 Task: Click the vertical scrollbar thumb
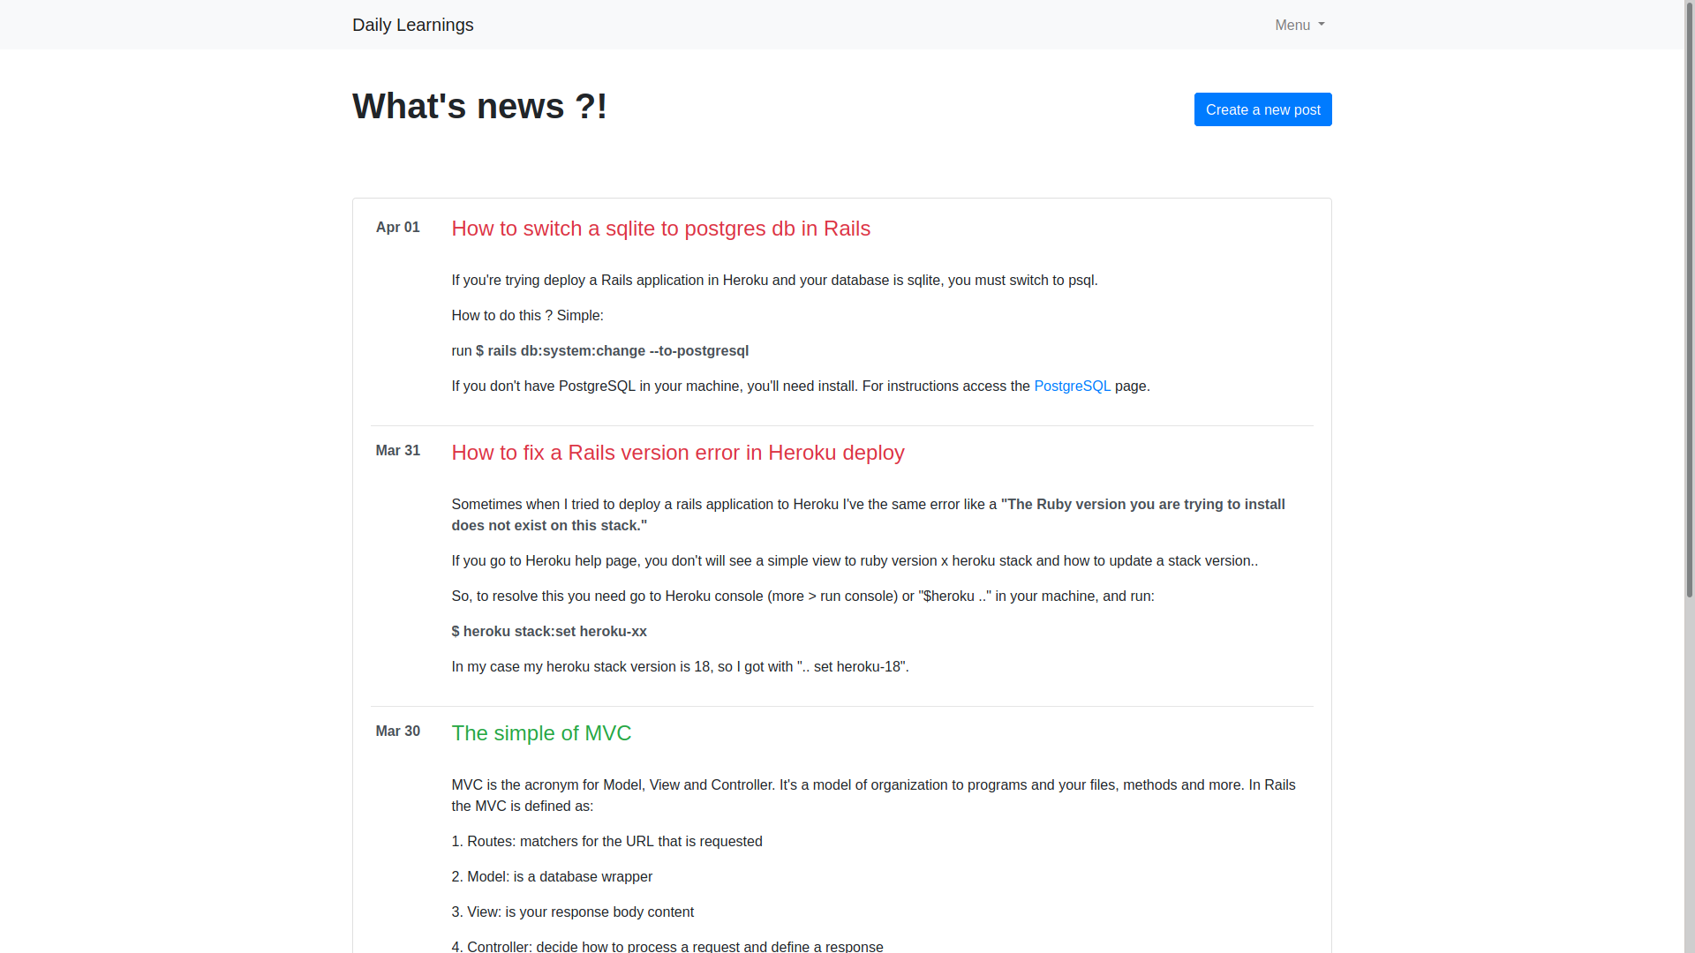click(x=1689, y=300)
